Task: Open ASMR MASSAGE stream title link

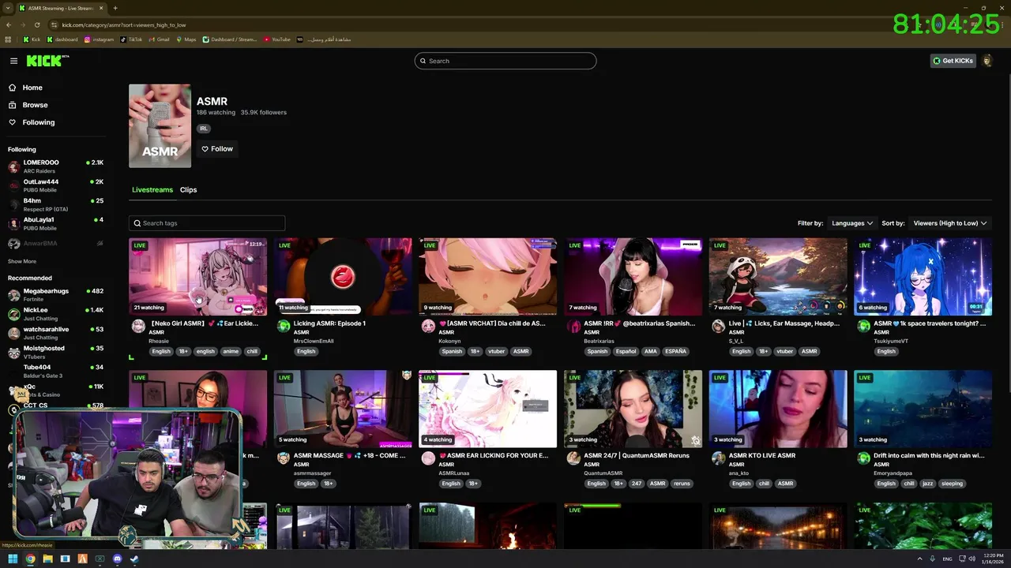Action: point(350,455)
